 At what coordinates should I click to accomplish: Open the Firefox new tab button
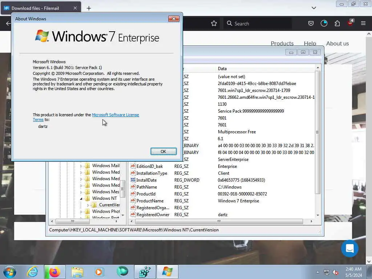click(89, 8)
